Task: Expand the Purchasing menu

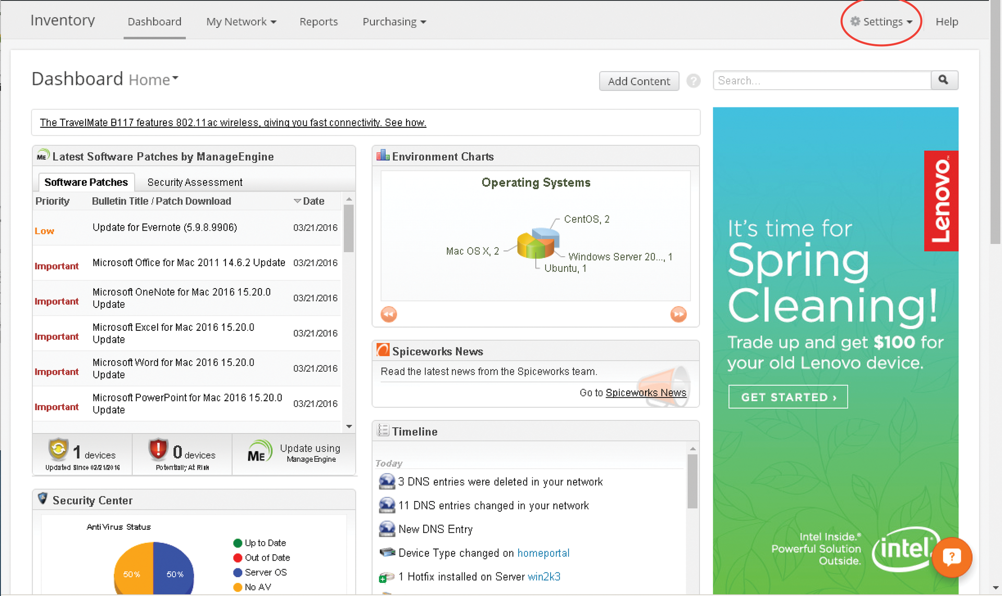Action: [394, 22]
